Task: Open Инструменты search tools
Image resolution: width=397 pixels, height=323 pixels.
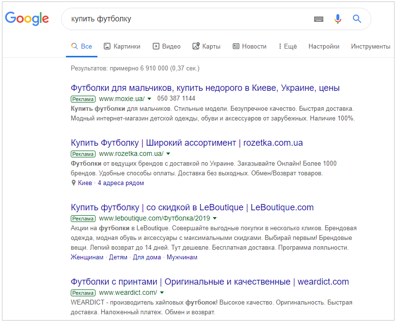Action: (371, 47)
